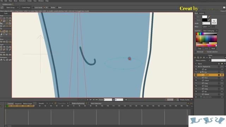This screenshot has width=226, height=127.
Task: Select the Orbit workspace tool
Action: (10, 60)
